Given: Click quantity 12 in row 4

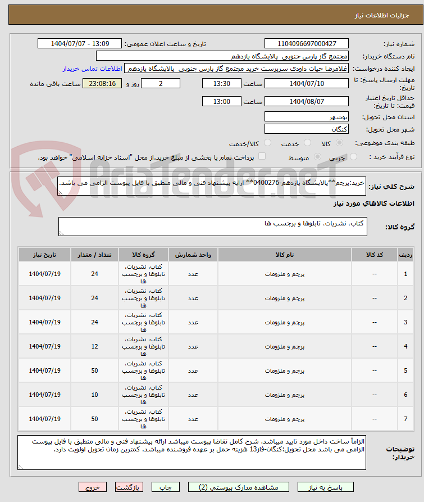Looking at the screenshot, I should pyautogui.click(x=95, y=346).
